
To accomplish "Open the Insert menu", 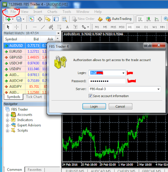I will coord(38,12).
